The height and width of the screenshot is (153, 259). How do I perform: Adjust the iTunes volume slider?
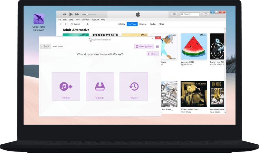[x=89, y=14]
